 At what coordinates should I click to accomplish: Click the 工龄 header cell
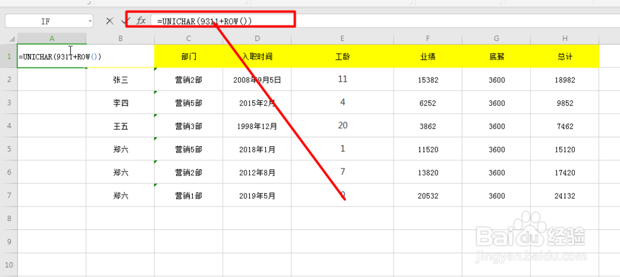point(342,56)
